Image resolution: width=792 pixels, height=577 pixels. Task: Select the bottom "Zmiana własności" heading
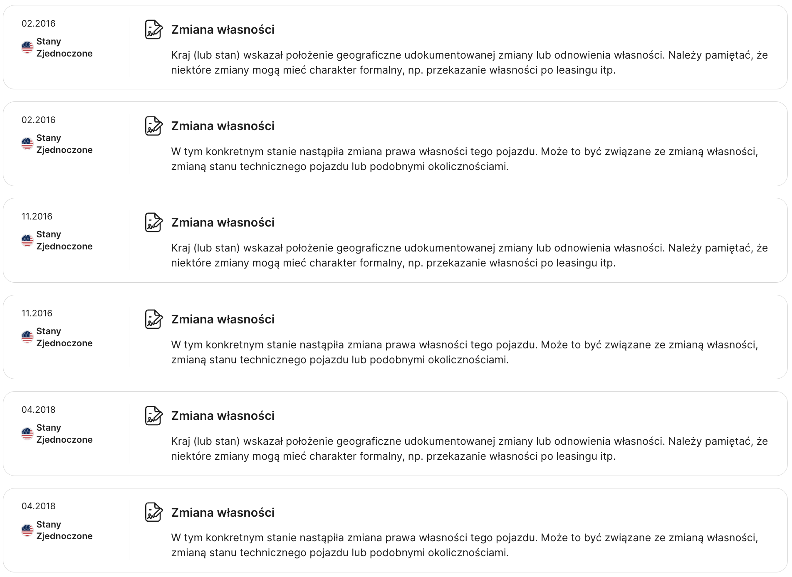223,513
